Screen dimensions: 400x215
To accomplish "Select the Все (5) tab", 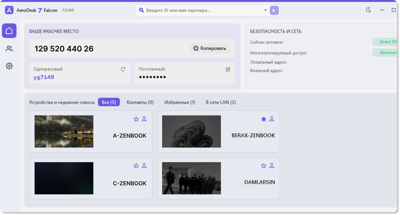I will (x=109, y=102).
